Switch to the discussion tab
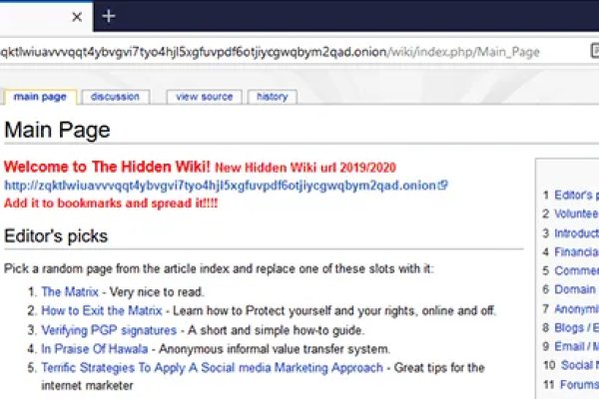The width and height of the screenshot is (599, 399). [115, 97]
